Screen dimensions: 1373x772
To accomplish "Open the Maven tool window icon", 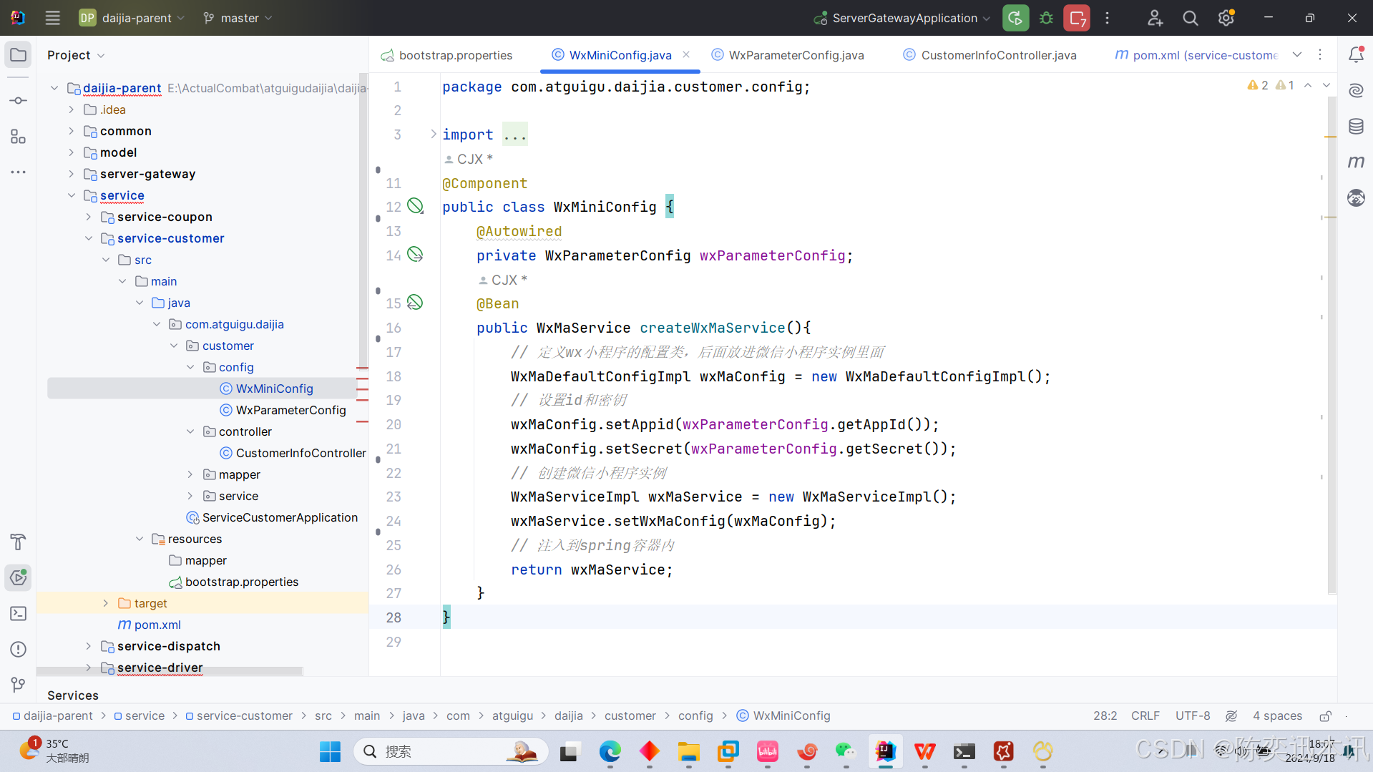I will [1356, 162].
